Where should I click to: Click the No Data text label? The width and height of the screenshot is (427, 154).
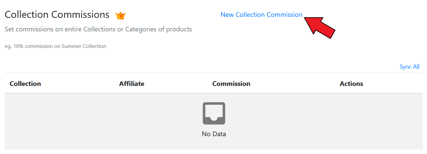click(x=214, y=134)
